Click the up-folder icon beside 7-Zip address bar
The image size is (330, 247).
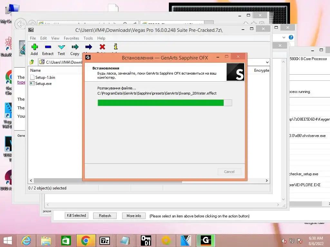(32, 62)
